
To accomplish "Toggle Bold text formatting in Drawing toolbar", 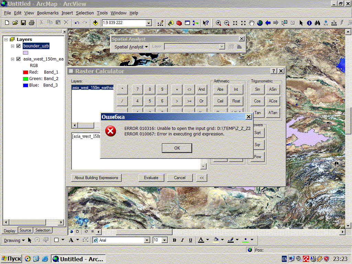I will point(175,240).
